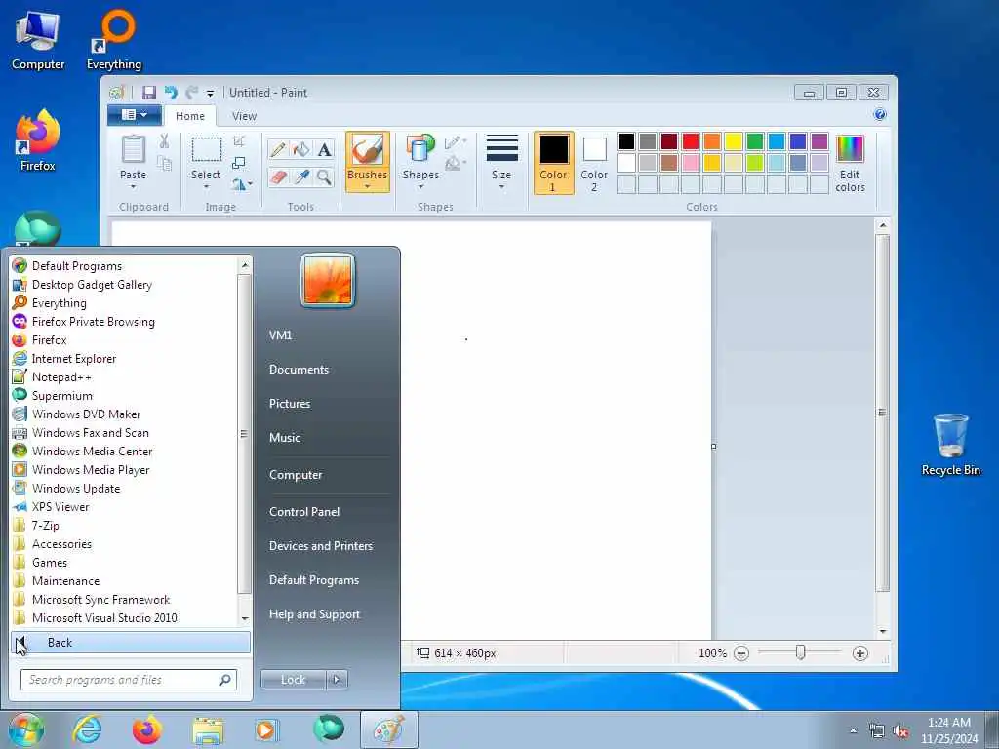Click the Start menu programs list scroll-down arrow

pyautogui.click(x=245, y=619)
